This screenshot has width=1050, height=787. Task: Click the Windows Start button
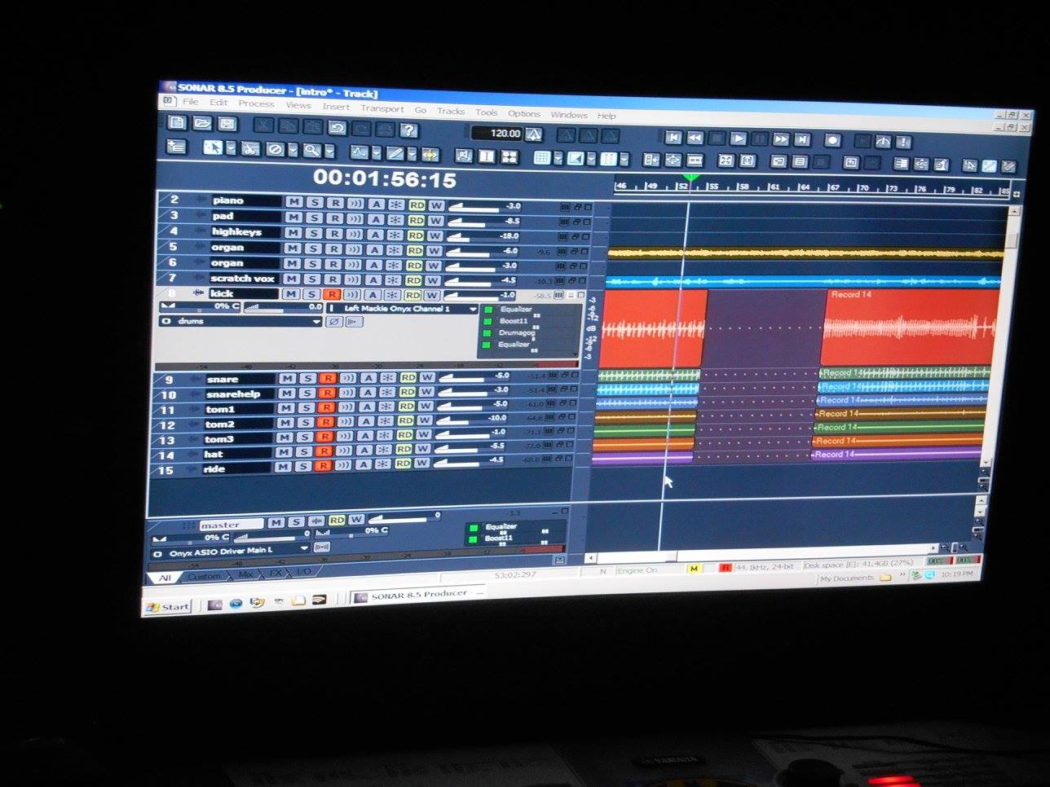[167, 607]
